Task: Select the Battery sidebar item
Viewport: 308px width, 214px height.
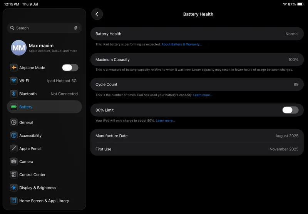Action: point(44,107)
